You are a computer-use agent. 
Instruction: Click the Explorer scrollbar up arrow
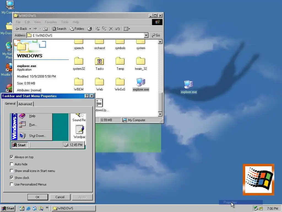[160, 42]
